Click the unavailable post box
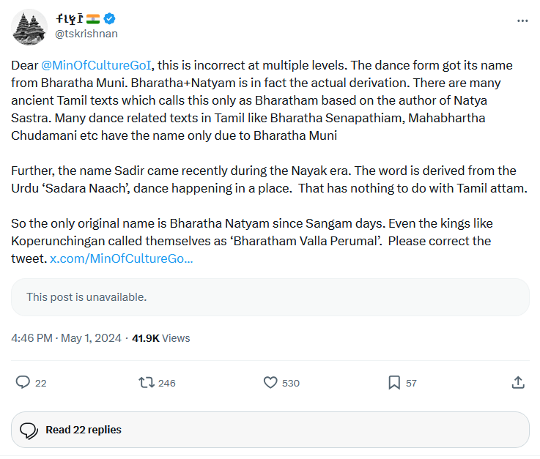540x459 pixels. [x=270, y=297]
